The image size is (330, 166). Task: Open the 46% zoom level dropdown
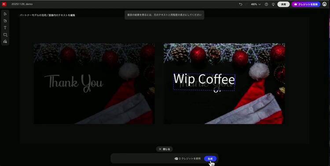click(256, 4)
